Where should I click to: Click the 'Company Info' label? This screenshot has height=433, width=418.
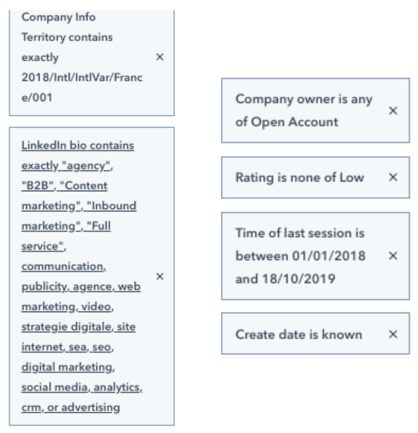click(59, 17)
